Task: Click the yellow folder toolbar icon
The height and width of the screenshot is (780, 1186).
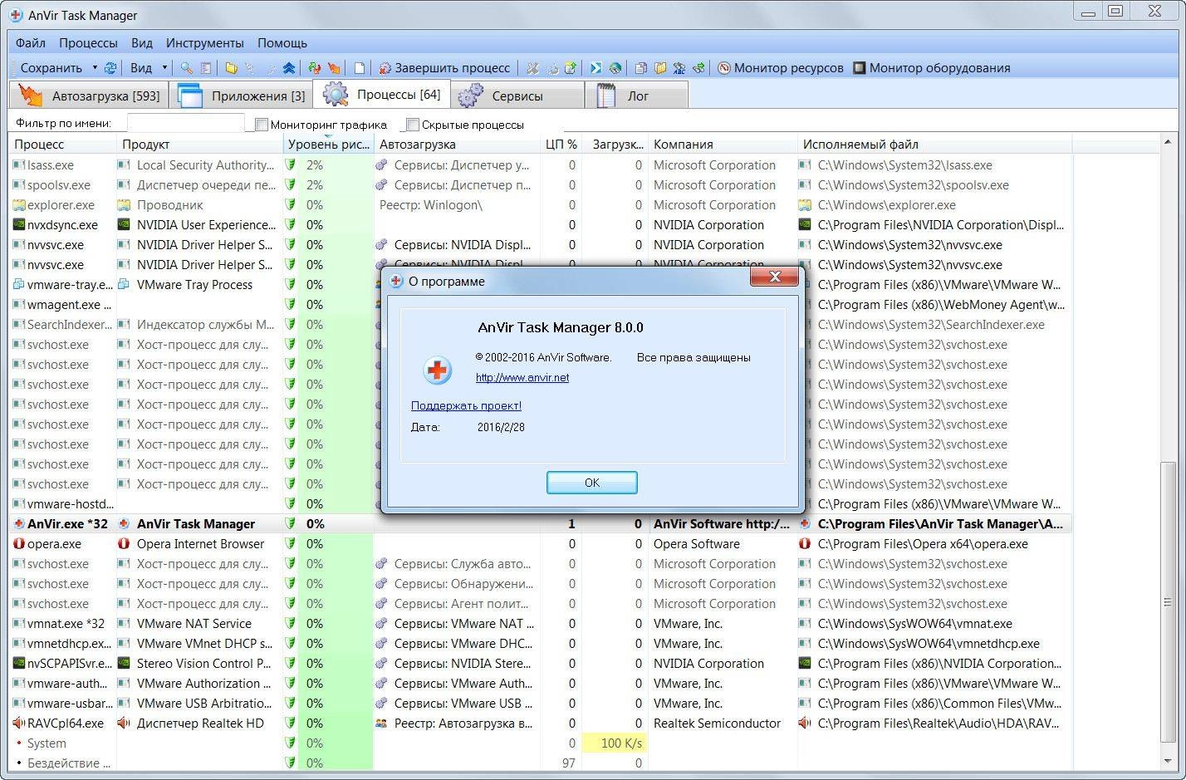Action: pyautogui.click(x=231, y=68)
